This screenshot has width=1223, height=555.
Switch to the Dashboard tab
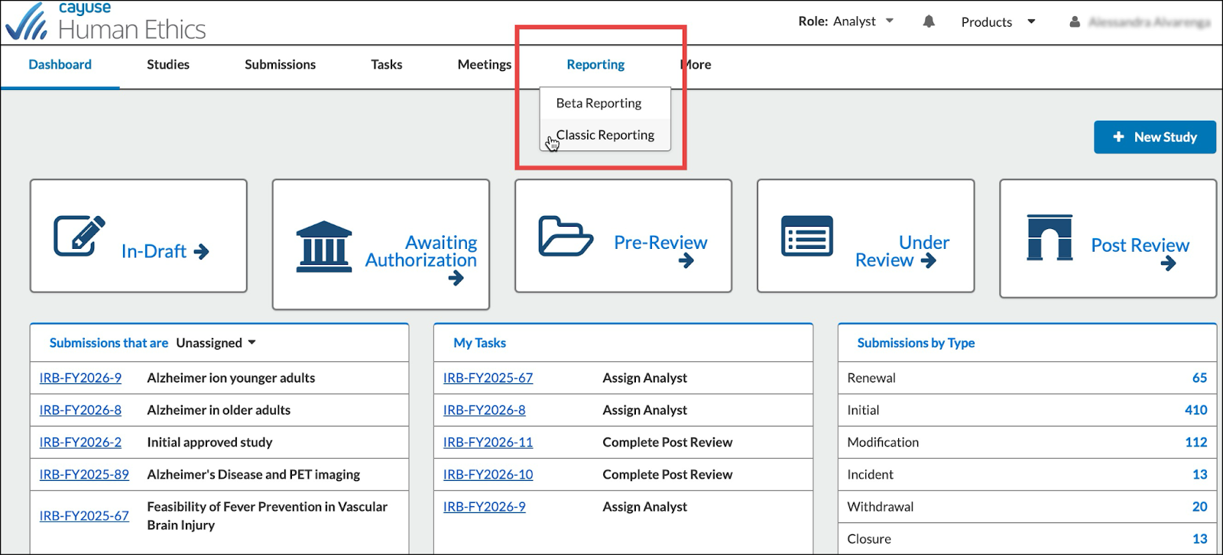[60, 65]
